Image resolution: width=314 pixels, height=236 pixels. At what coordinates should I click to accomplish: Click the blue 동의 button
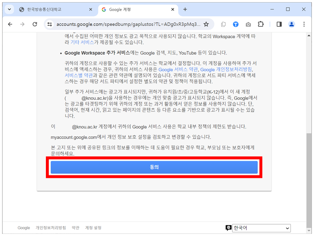point(154,167)
